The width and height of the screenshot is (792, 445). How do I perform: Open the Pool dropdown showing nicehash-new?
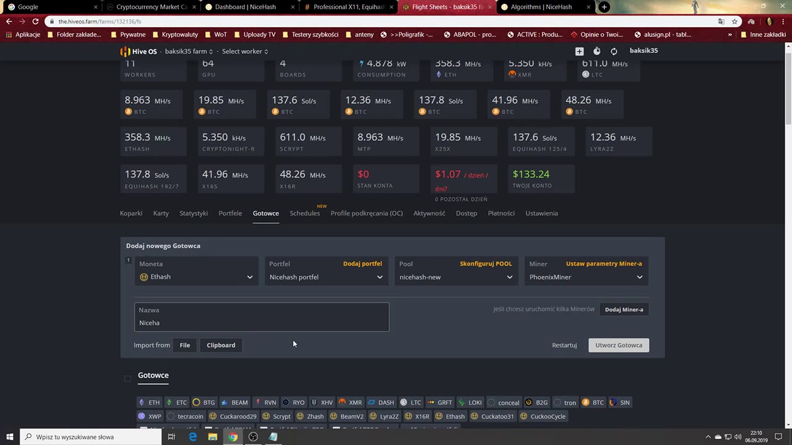(x=456, y=277)
